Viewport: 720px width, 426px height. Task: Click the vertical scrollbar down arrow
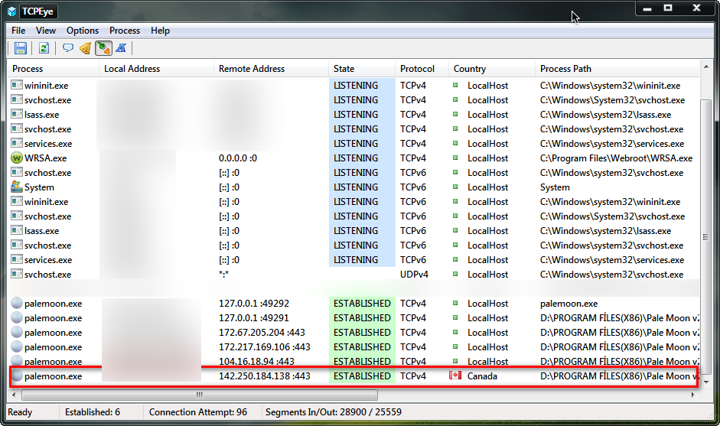[705, 382]
